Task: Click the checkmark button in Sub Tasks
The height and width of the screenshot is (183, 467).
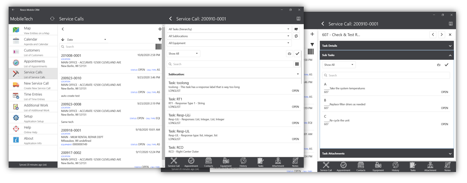Action: pyautogui.click(x=446, y=65)
